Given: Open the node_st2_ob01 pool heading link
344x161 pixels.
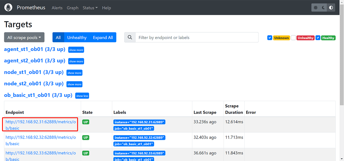Looking at the screenshot, I should (34, 84).
